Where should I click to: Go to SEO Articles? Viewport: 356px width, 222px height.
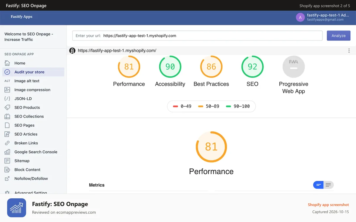[33, 134]
